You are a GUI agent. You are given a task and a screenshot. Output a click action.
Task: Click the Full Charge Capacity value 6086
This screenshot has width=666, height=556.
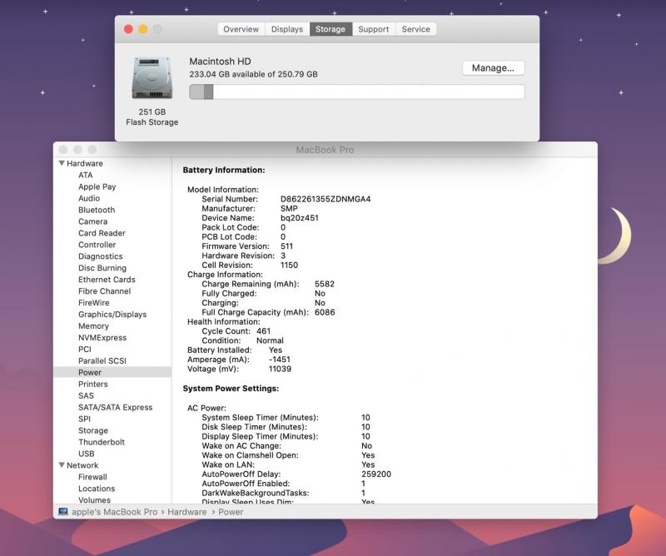coord(325,312)
